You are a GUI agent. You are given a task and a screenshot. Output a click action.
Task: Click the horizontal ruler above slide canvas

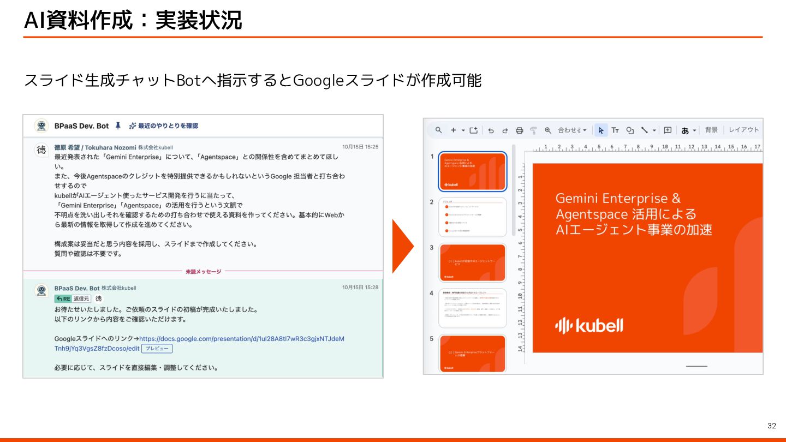(647, 147)
